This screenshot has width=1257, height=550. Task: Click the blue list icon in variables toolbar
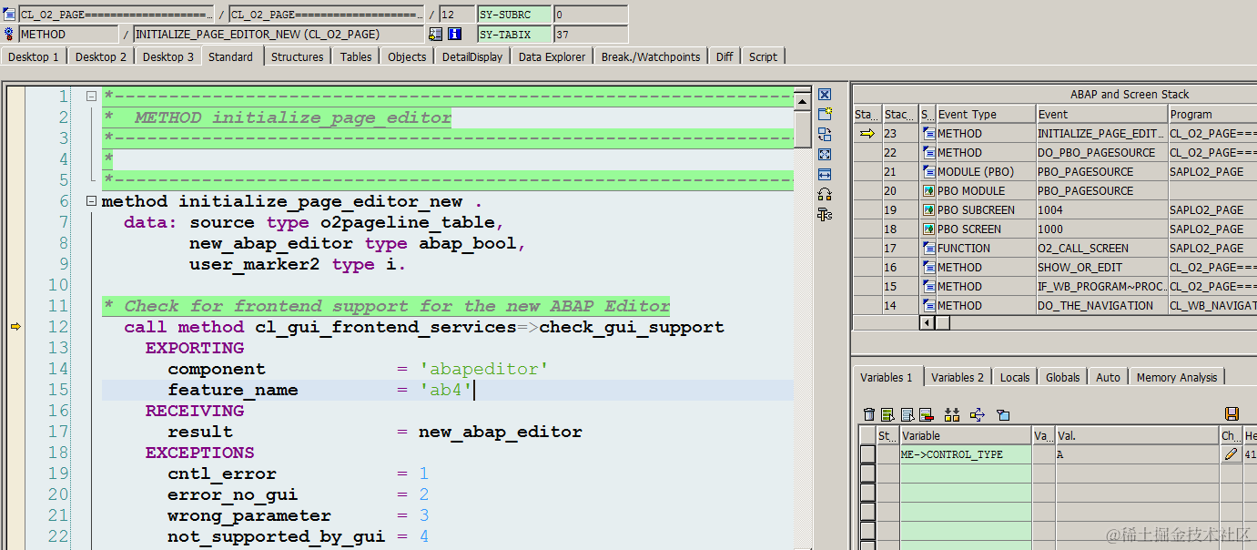pos(907,414)
